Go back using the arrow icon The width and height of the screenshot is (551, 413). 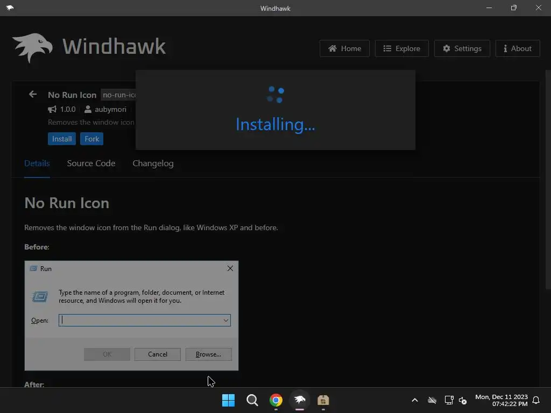pyautogui.click(x=33, y=94)
